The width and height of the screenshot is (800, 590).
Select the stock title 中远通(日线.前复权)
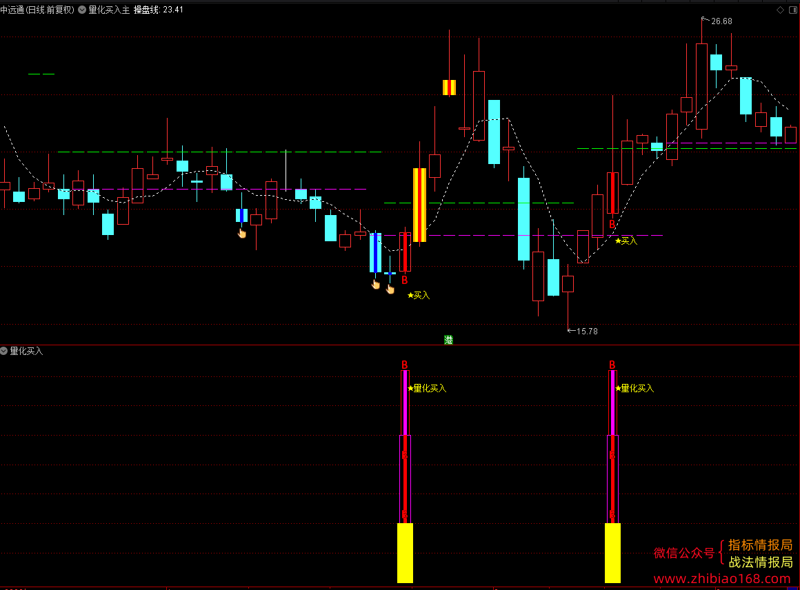[37, 10]
